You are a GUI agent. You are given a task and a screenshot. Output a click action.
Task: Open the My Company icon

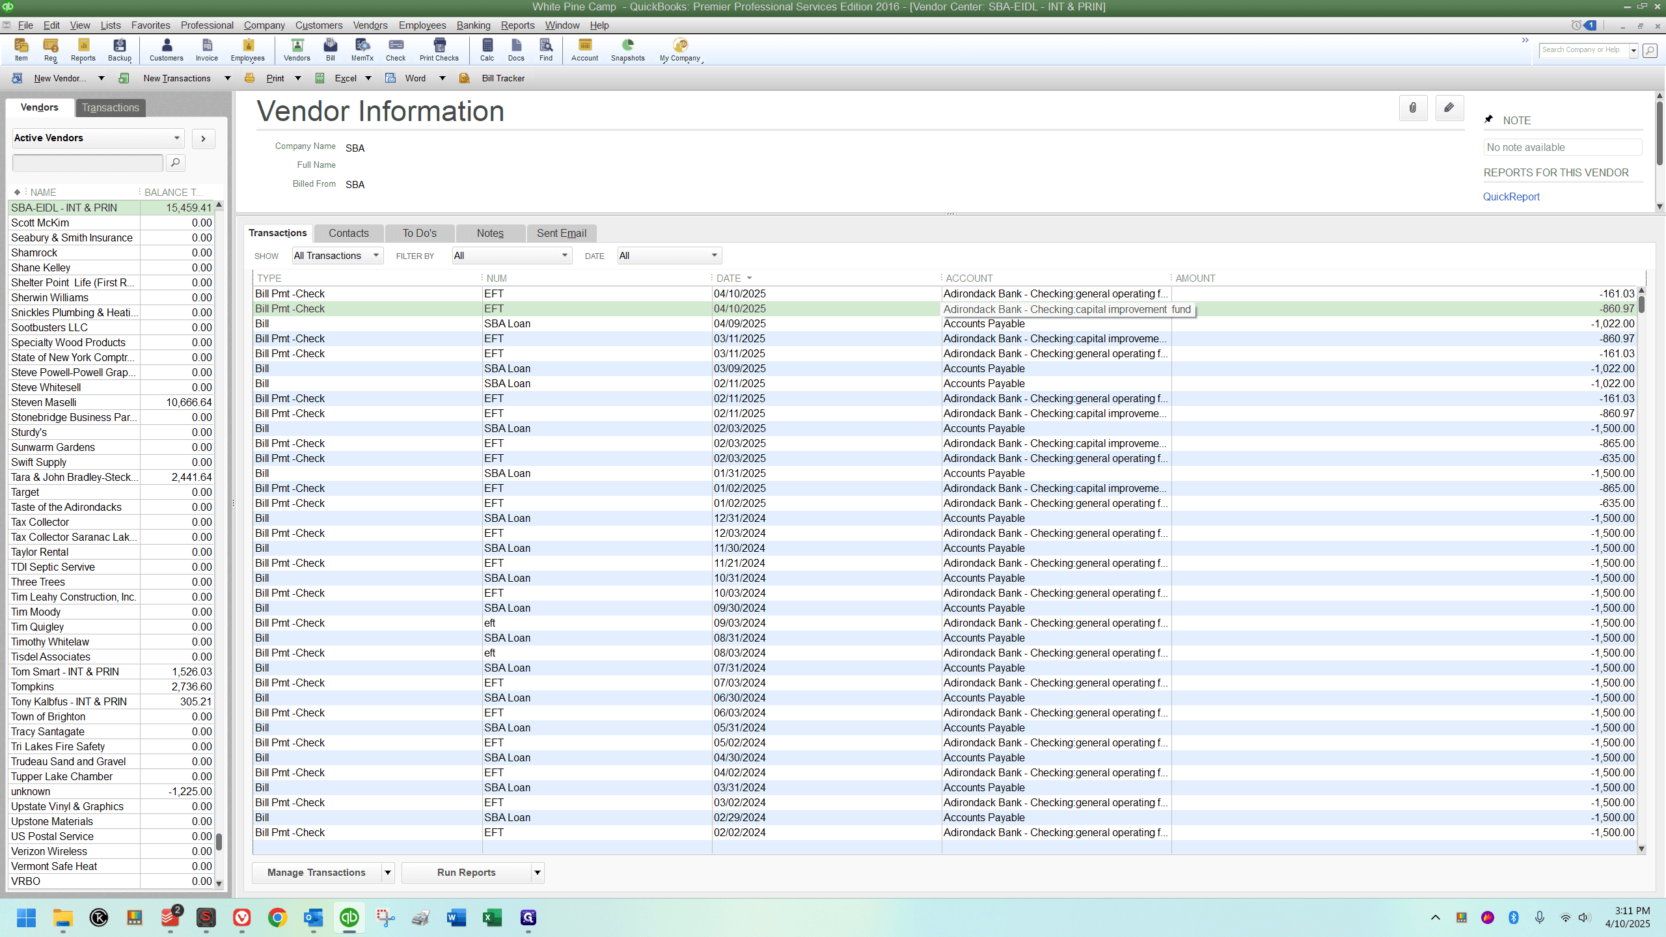[680, 49]
